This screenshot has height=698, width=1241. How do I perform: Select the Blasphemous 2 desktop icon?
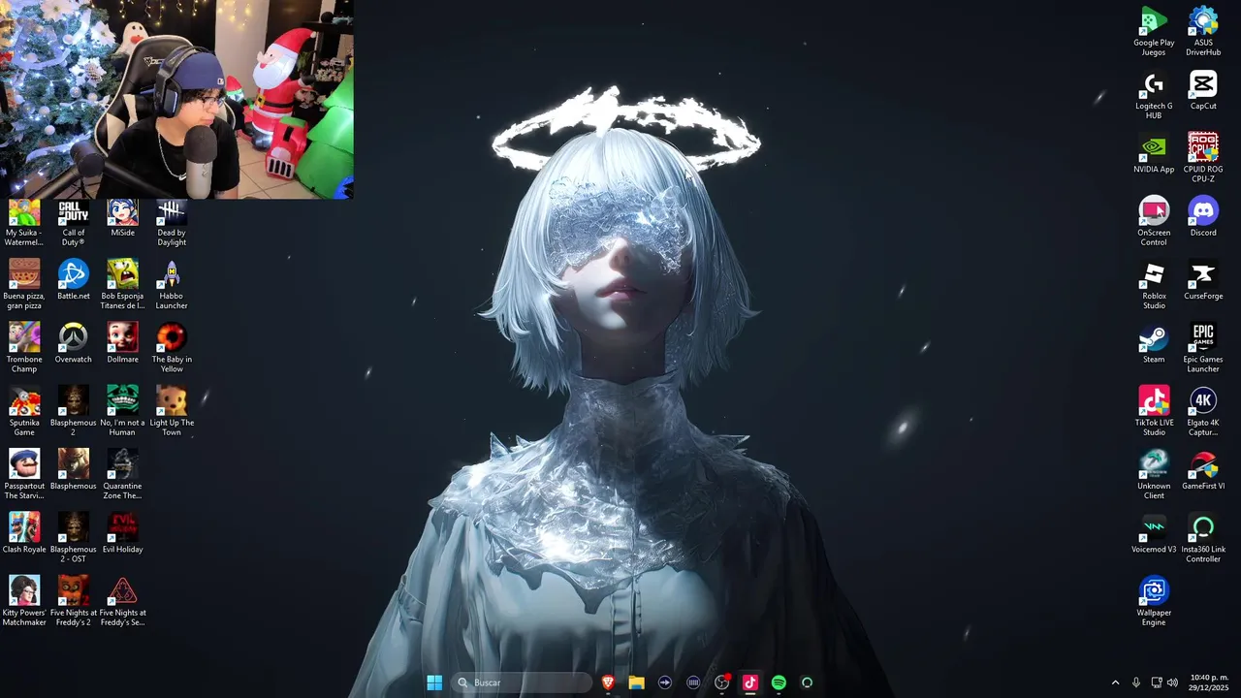(x=74, y=412)
